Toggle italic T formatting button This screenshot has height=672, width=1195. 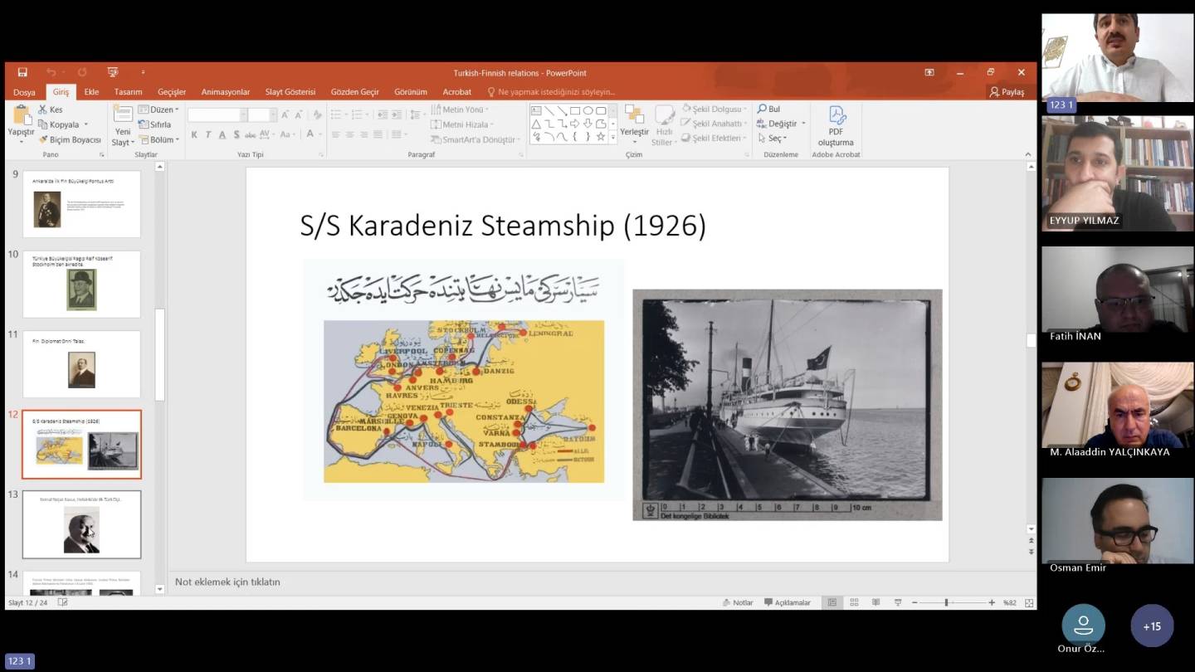click(207, 134)
